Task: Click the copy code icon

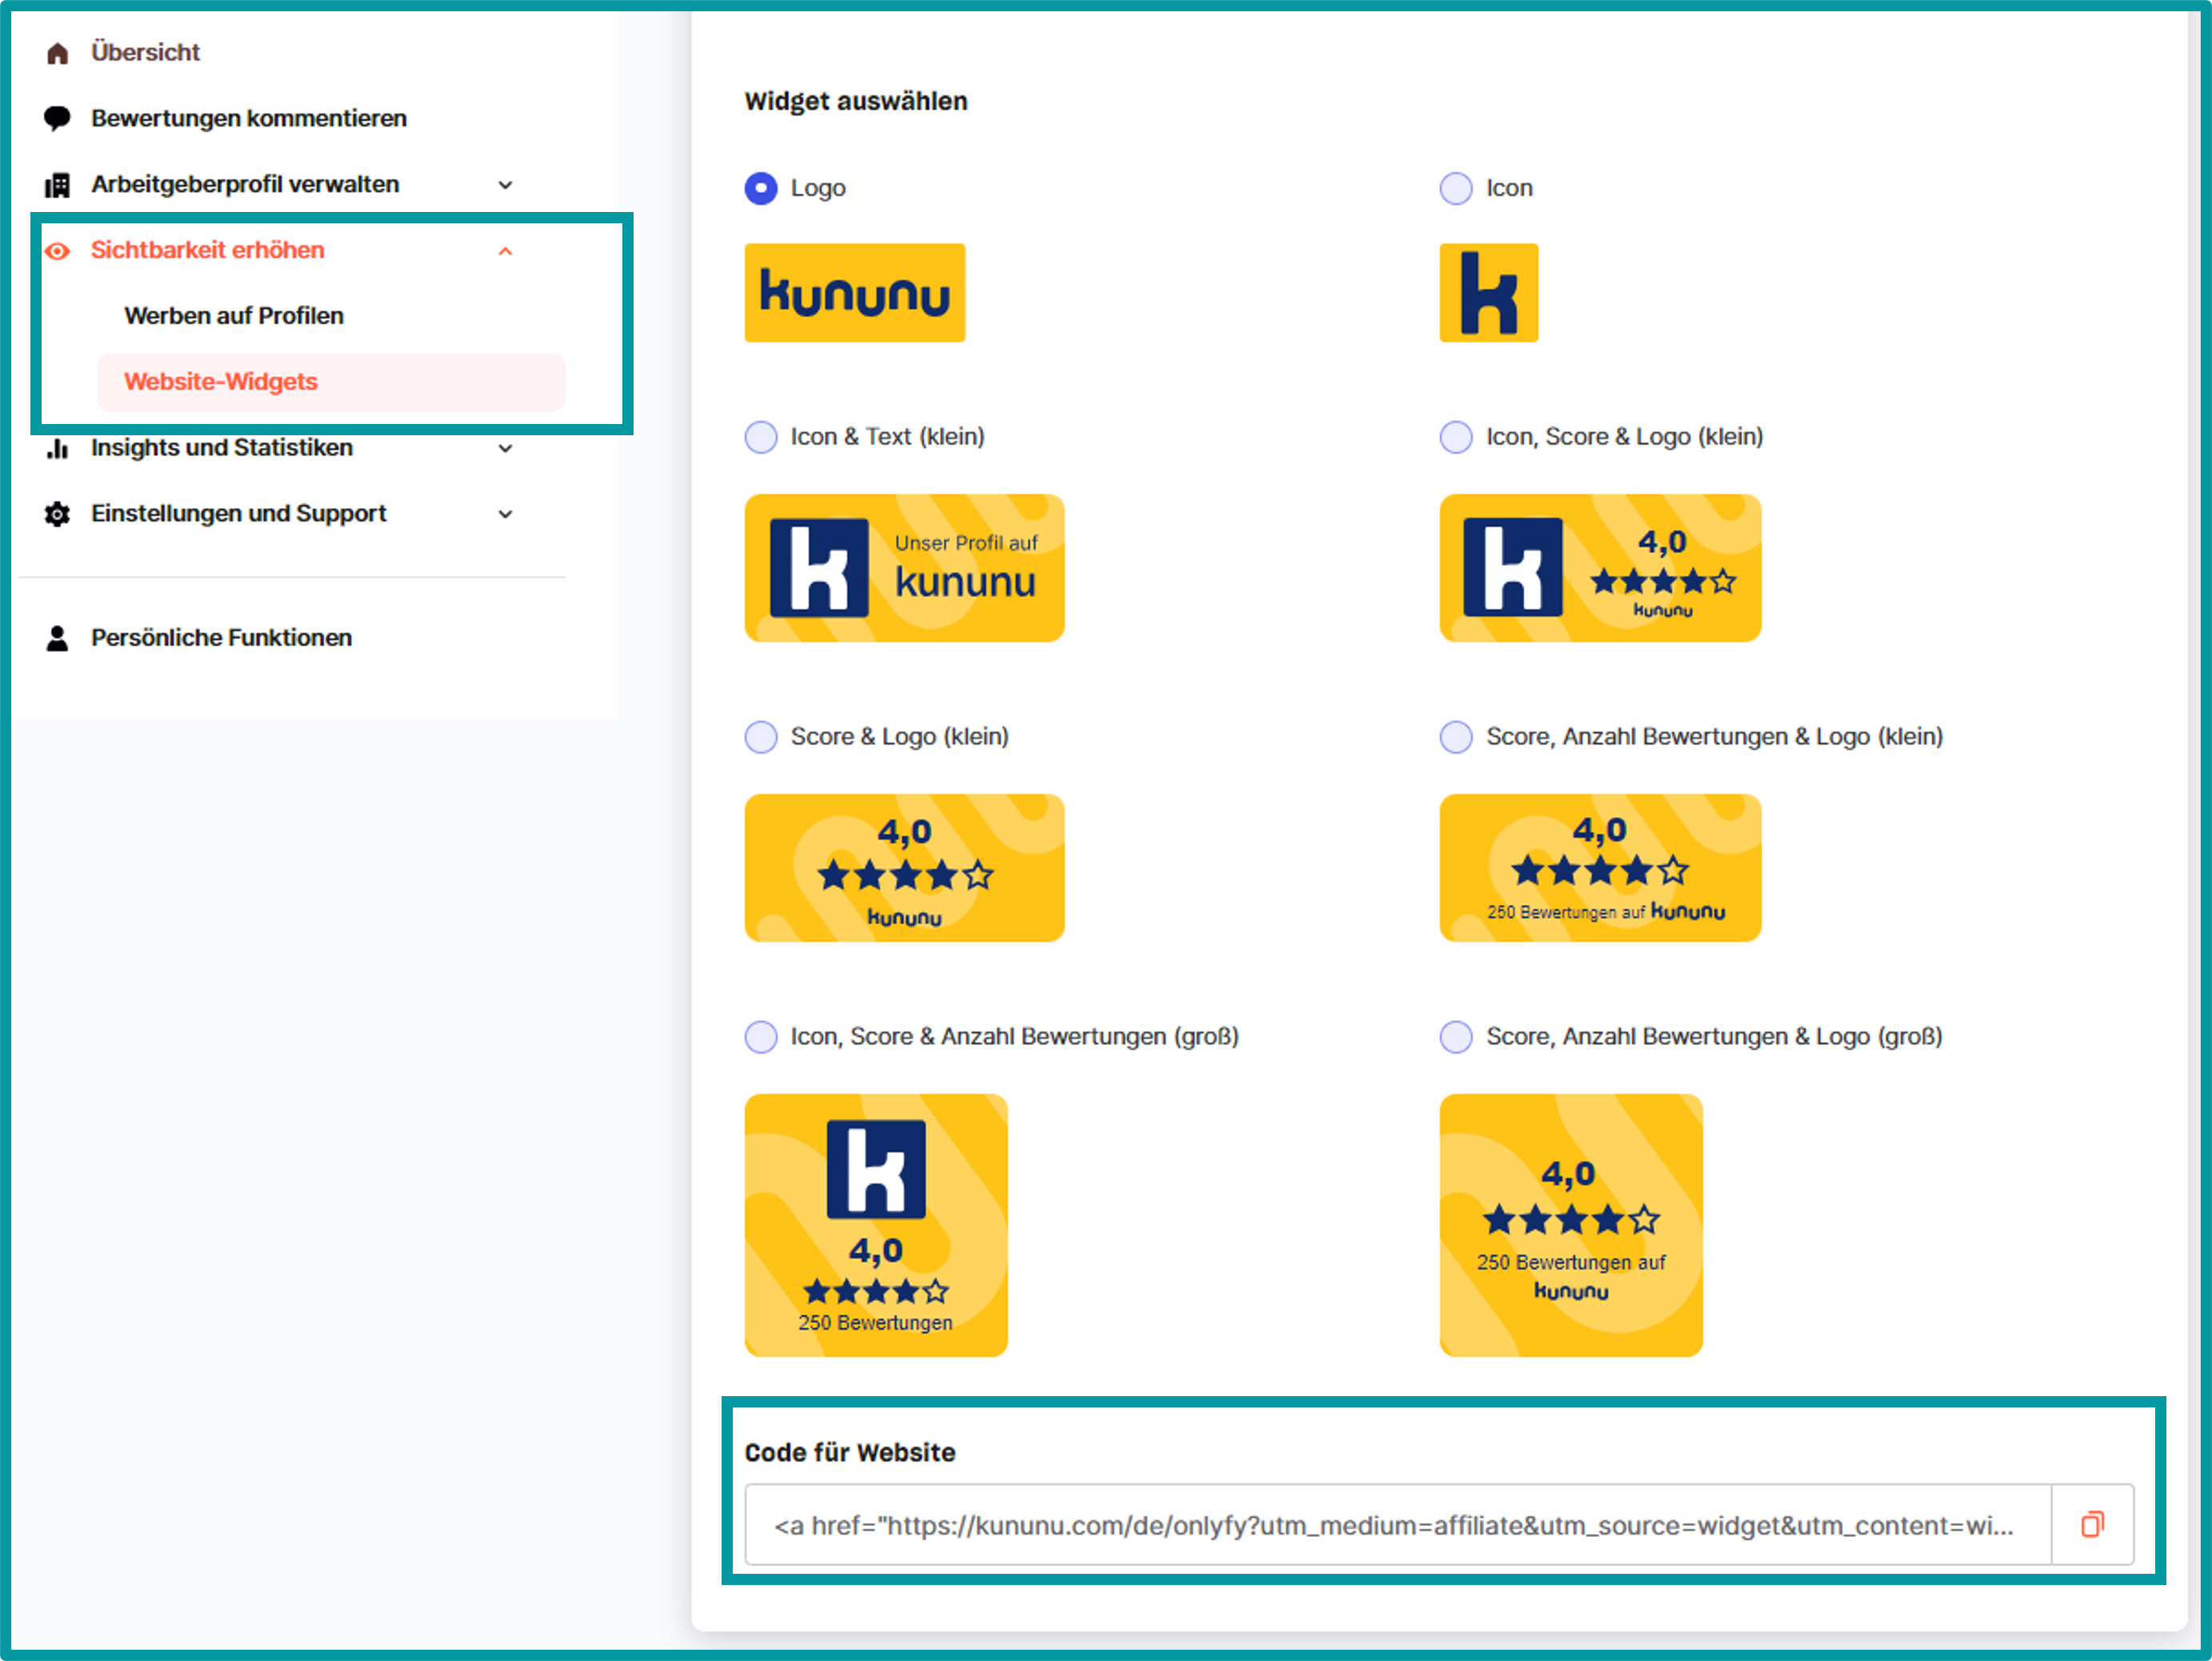Action: pos(2091,1524)
